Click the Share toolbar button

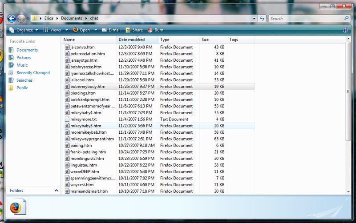(134, 30)
